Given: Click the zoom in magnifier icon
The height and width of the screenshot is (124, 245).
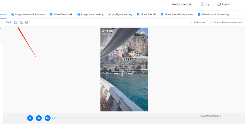Looking at the screenshot, I should pos(21,22).
